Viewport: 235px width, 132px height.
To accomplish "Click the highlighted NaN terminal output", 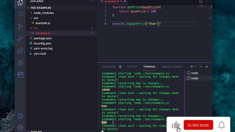I will [104, 122].
